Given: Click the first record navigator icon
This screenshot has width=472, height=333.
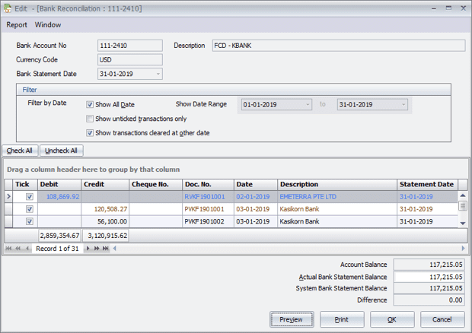Looking at the screenshot, I should click(9, 249).
